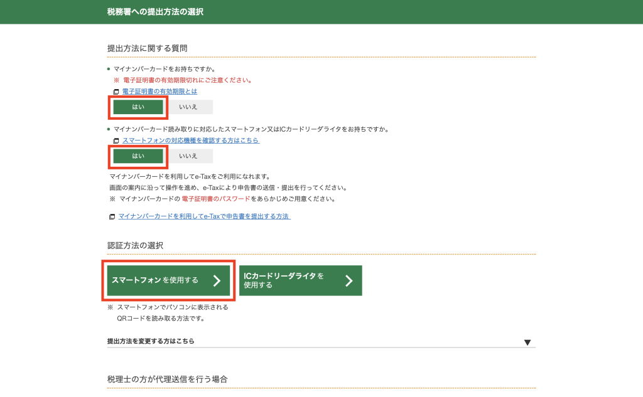
Task: Choose いいえ for owning a compatible smartphone or reader
Action: pos(188,156)
